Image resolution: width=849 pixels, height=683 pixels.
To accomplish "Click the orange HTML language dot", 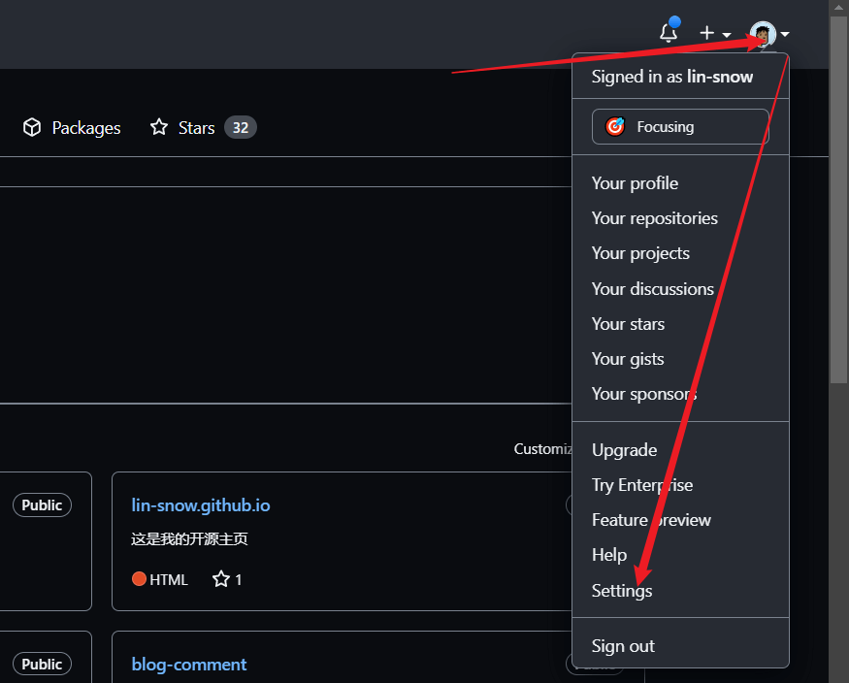I will click(139, 579).
